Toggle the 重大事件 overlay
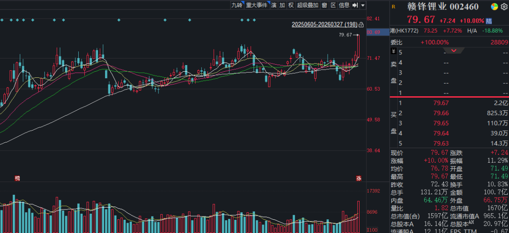This screenshot has width=509, height=233. coord(256,5)
